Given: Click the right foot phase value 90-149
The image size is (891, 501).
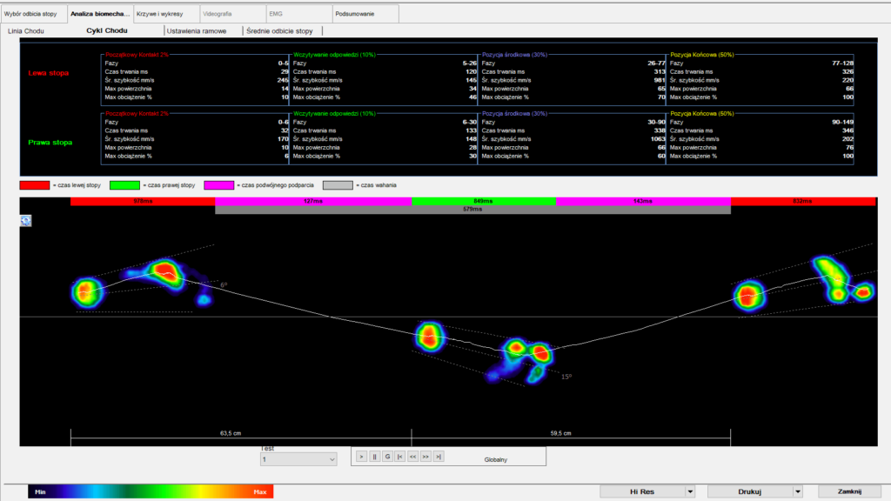Looking at the screenshot, I should tap(842, 122).
